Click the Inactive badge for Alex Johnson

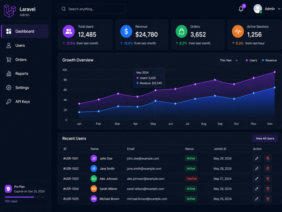tap(192, 179)
